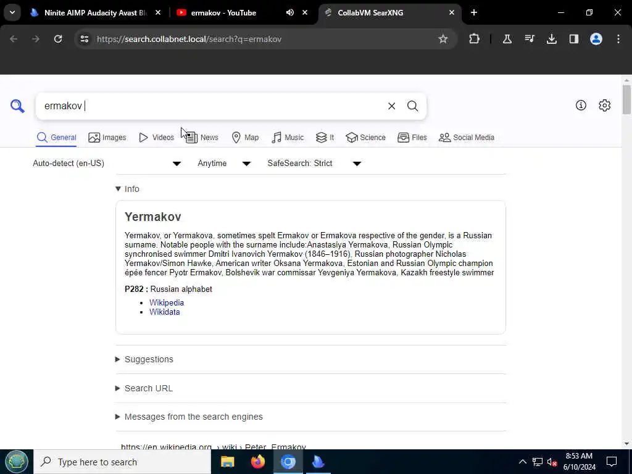Open a new browser tab
Screen dimensions: 632x474
pyautogui.click(x=474, y=13)
